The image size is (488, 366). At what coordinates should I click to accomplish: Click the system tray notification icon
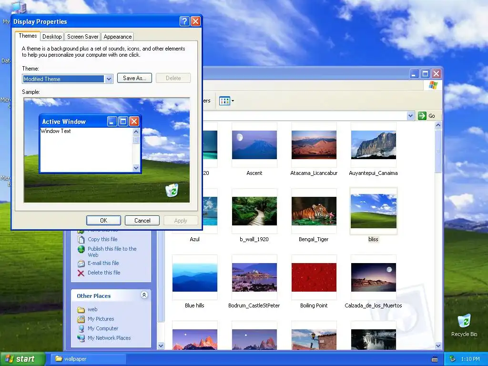(x=453, y=359)
